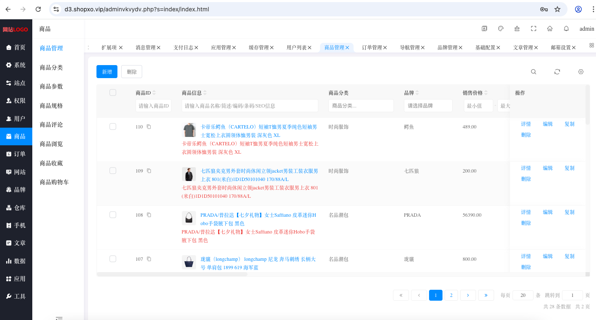Switch to the 用户列表 tab
596x320 pixels.
(297, 47)
